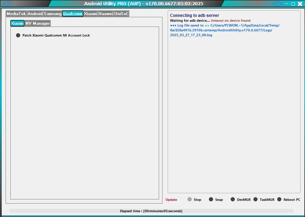Select the Android tab
The image size is (305, 217).
(x=35, y=14)
